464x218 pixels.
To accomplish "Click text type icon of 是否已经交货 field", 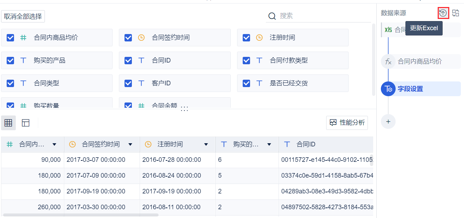I will point(259,83).
